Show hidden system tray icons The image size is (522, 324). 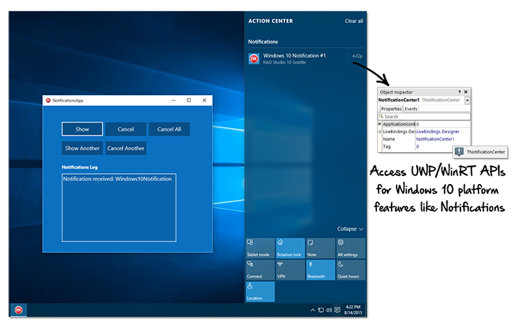pyautogui.click(x=312, y=310)
